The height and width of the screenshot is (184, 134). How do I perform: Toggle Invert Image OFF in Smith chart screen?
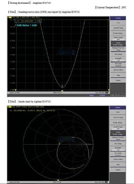coord(118,128)
